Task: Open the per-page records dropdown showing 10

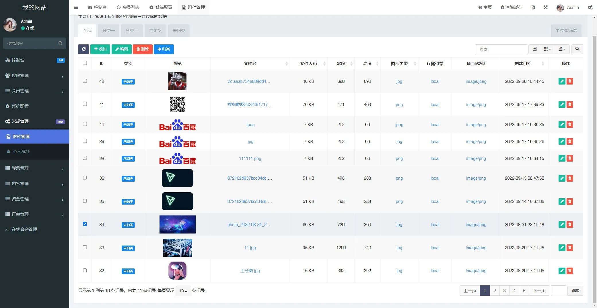Action: click(183, 291)
